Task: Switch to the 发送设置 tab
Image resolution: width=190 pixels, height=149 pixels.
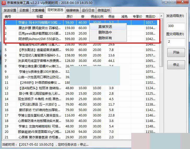Action: coord(10,10)
